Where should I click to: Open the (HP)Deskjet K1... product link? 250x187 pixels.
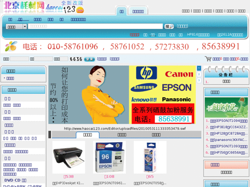pyautogui.click(x=68, y=183)
